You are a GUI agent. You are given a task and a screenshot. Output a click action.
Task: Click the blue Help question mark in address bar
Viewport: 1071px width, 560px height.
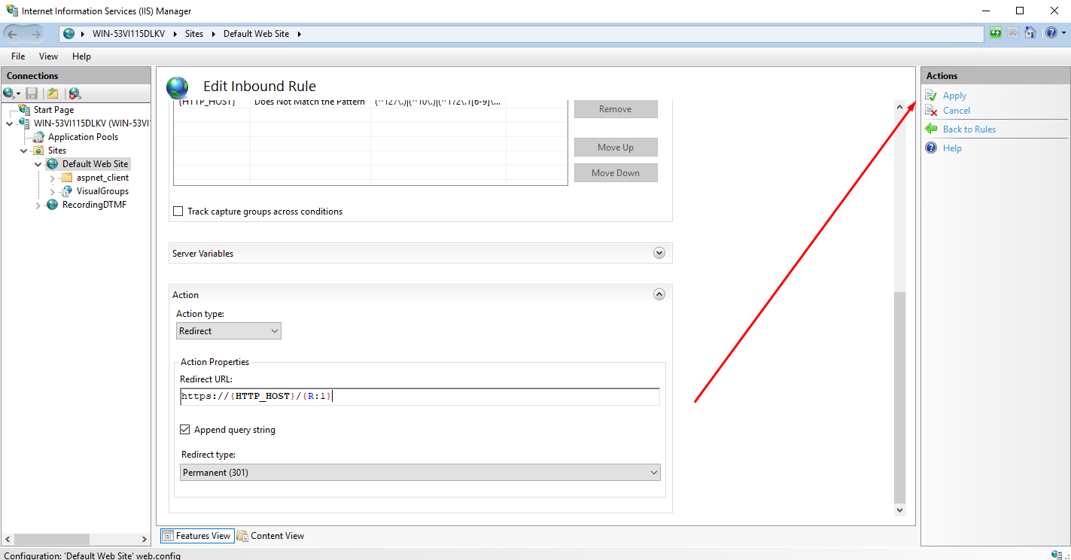pyautogui.click(x=1051, y=33)
